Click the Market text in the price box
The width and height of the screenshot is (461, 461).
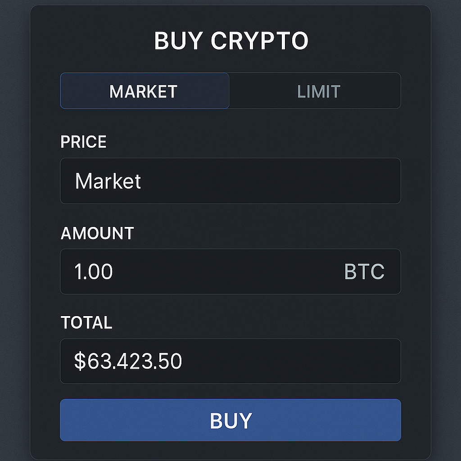tap(108, 181)
